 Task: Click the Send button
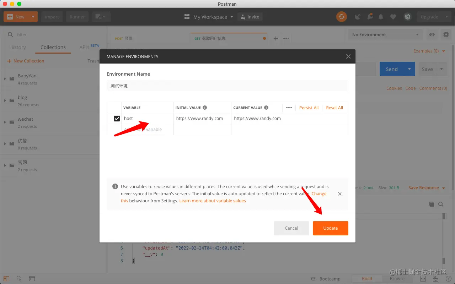click(392, 69)
